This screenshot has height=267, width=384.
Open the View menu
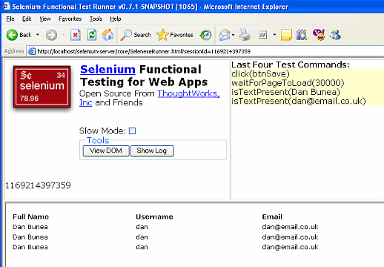click(45, 19)
